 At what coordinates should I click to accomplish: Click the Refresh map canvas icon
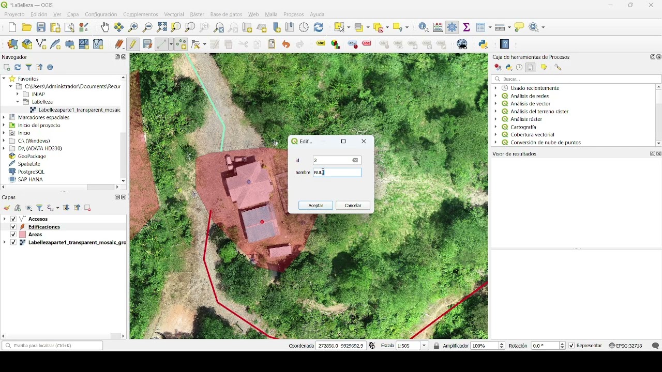319,27
